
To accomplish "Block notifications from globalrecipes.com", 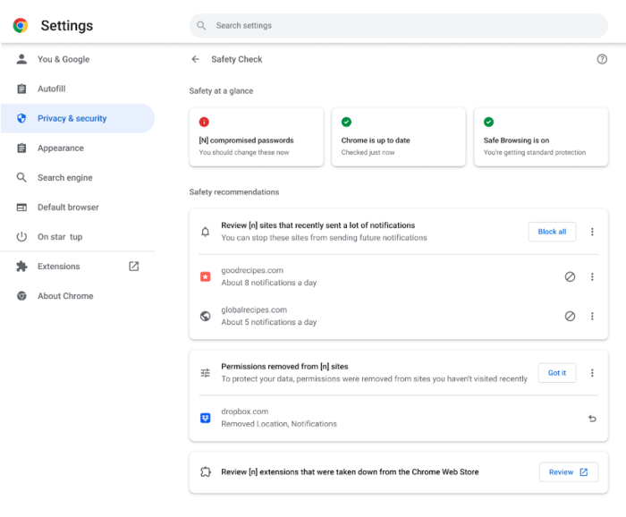I will tap(570, 316).
